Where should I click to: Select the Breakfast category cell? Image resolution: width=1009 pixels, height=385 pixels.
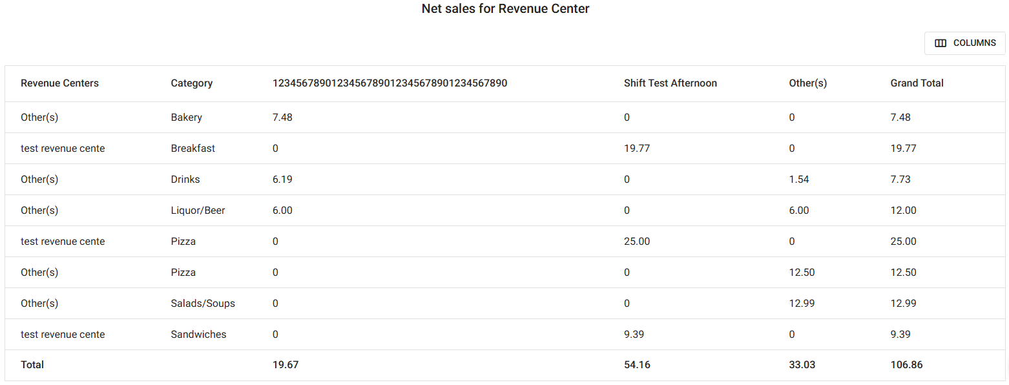(192, 149)
